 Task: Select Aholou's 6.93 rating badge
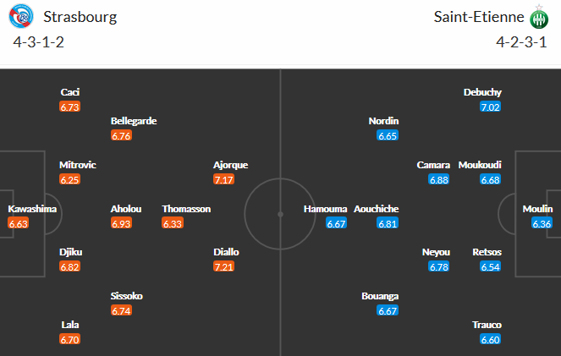pyautogui.click(x=121, y=223)
